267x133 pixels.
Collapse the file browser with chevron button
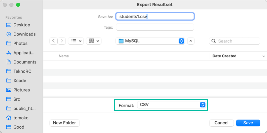tap(191, 41)
